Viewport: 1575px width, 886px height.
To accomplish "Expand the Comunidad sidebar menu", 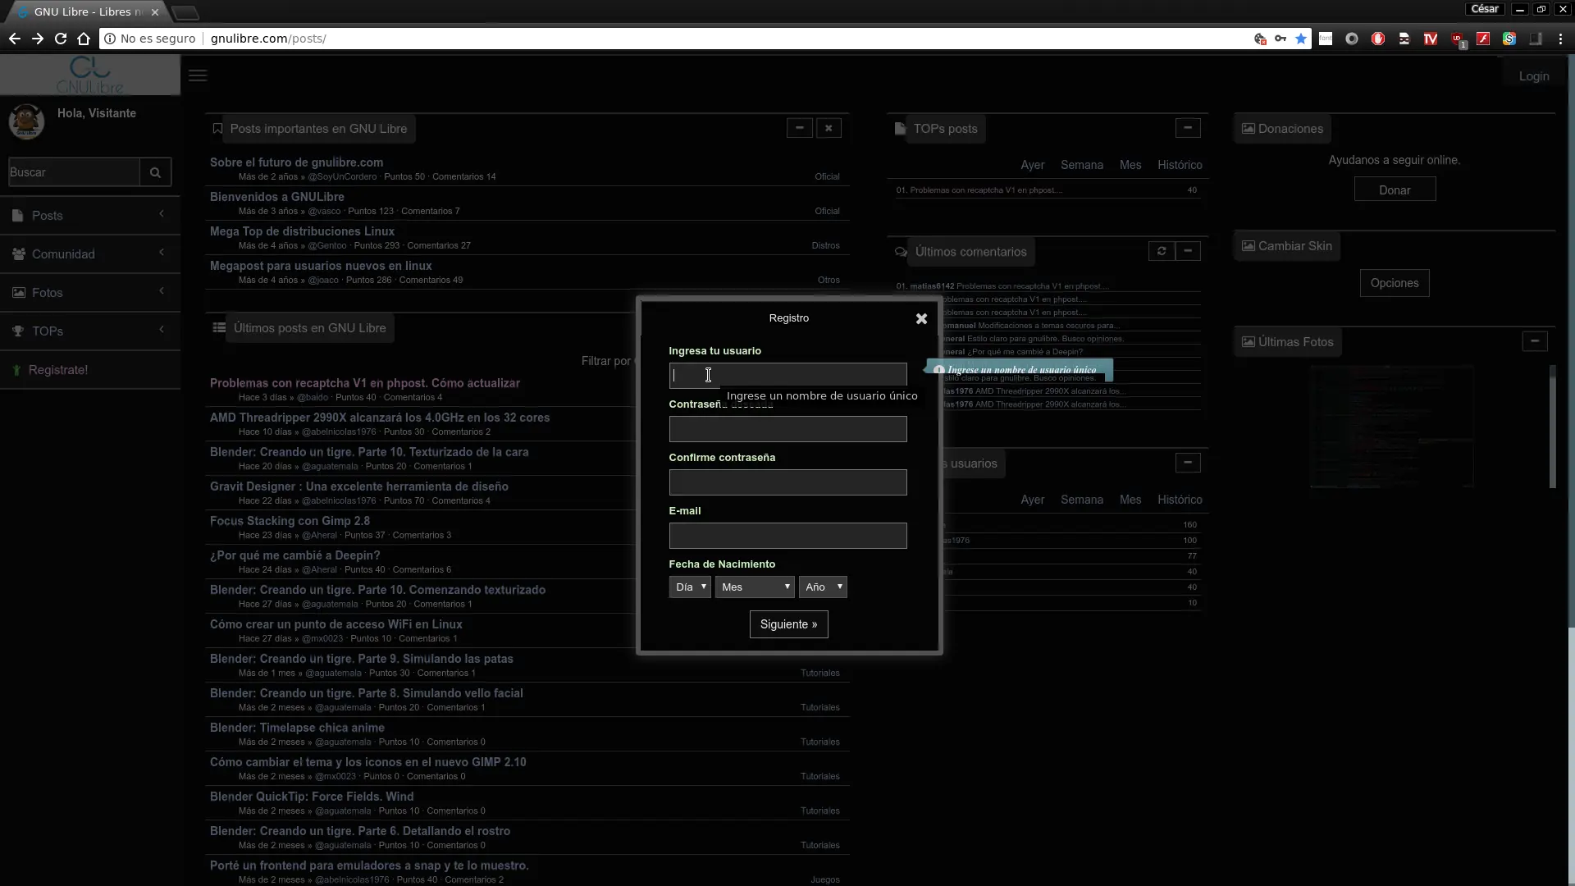I will (x=90, y=253).
